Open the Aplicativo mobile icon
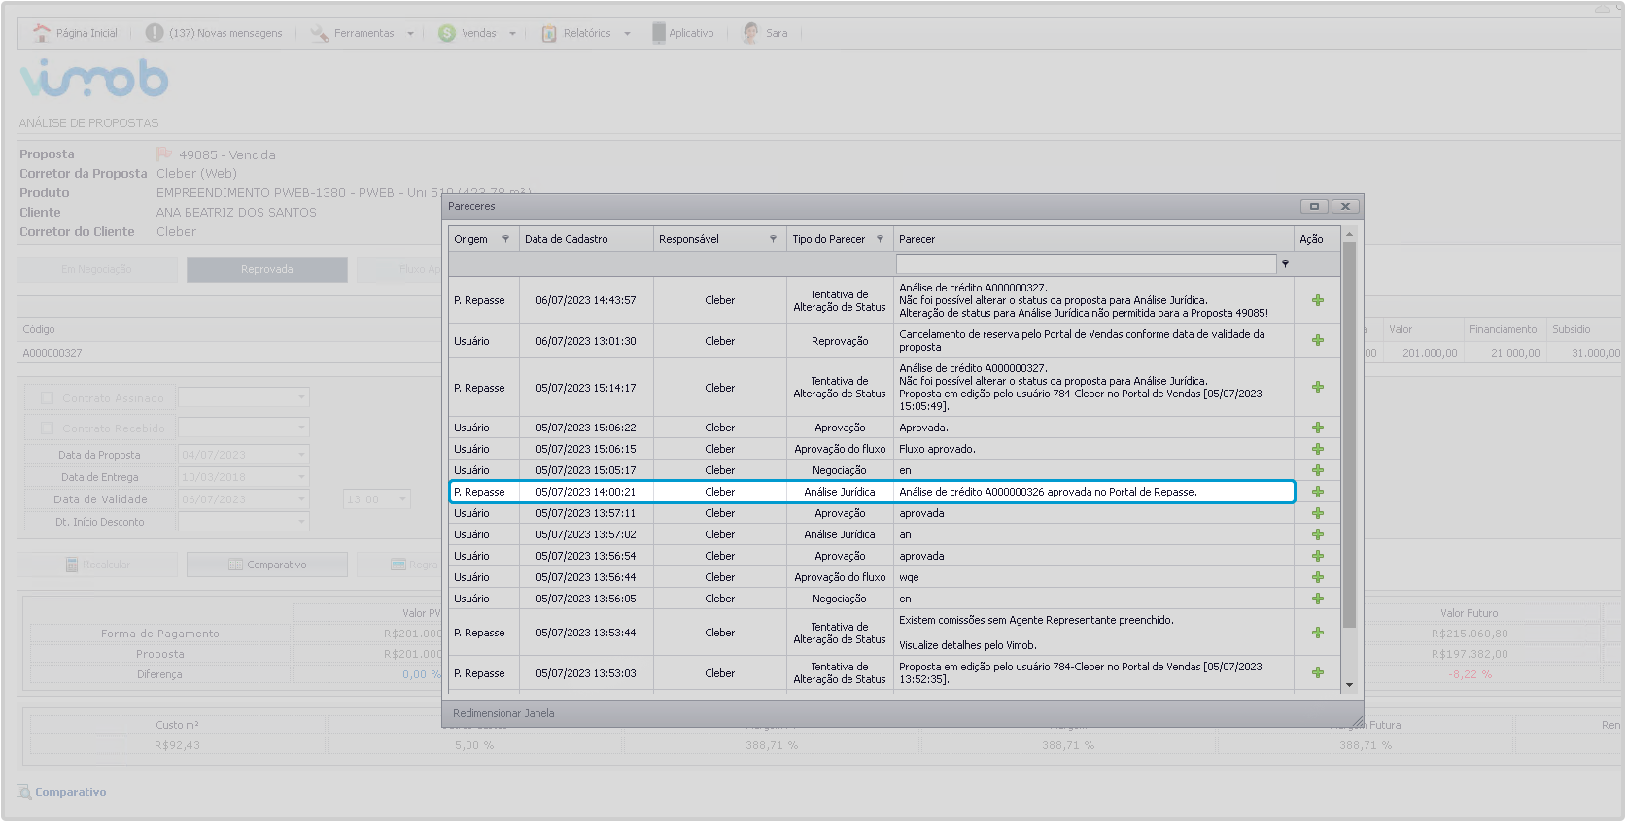Viewport: 1626px width, 822px height. (659, 33)
